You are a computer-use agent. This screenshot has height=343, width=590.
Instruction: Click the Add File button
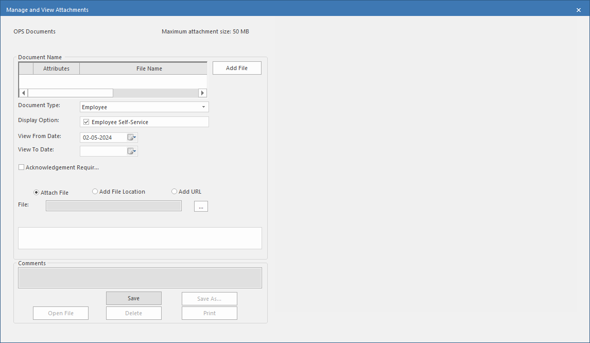coord(236,67)
